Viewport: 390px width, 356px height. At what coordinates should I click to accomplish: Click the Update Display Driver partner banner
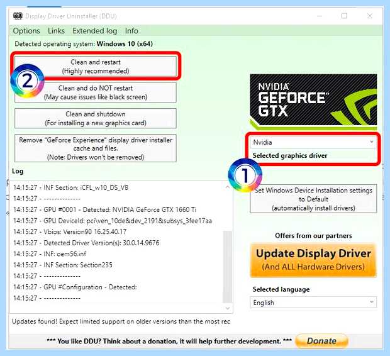tap(313, 260)
